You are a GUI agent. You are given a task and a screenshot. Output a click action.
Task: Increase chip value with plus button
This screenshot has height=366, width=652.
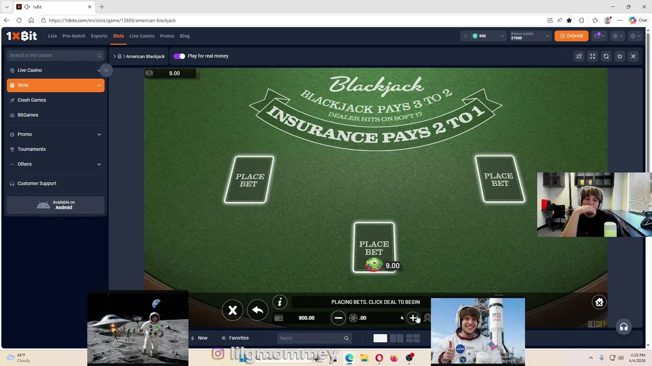coord(414,318)
